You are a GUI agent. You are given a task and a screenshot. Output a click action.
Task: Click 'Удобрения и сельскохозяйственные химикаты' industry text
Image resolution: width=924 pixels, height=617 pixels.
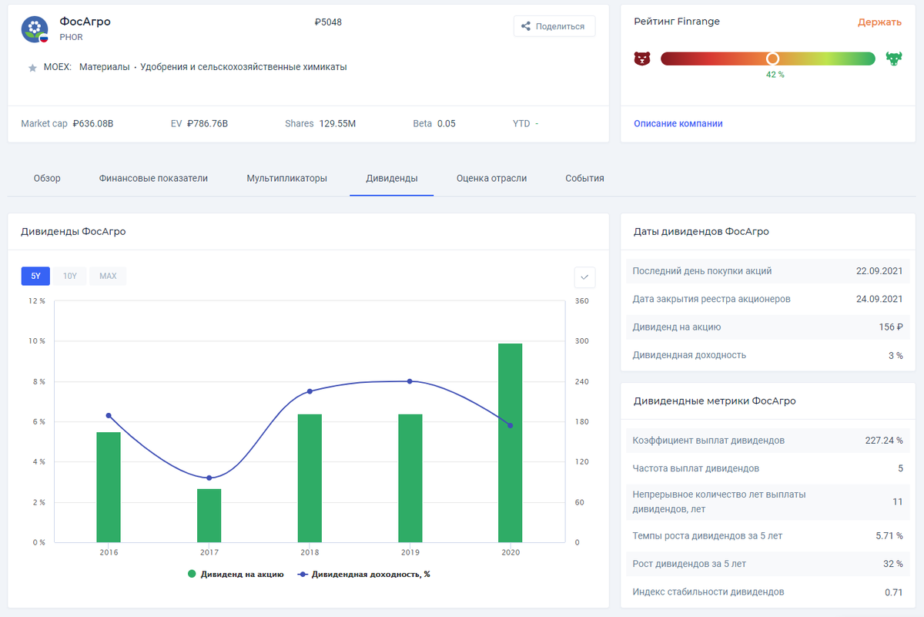point(243,67)
